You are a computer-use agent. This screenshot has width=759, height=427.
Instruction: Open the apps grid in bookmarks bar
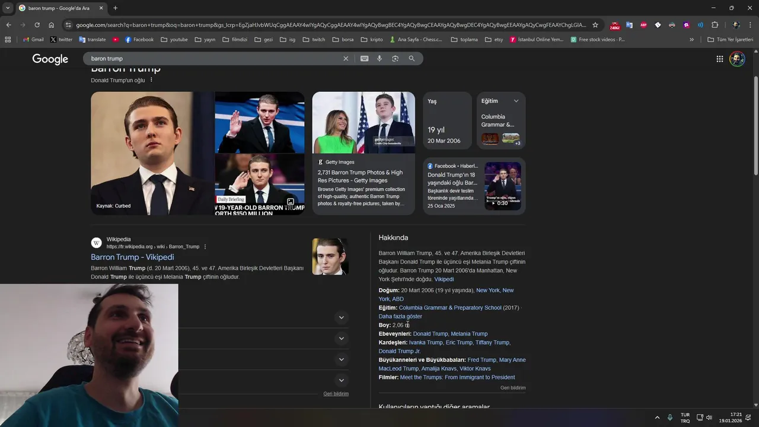(x=8, y=40)
